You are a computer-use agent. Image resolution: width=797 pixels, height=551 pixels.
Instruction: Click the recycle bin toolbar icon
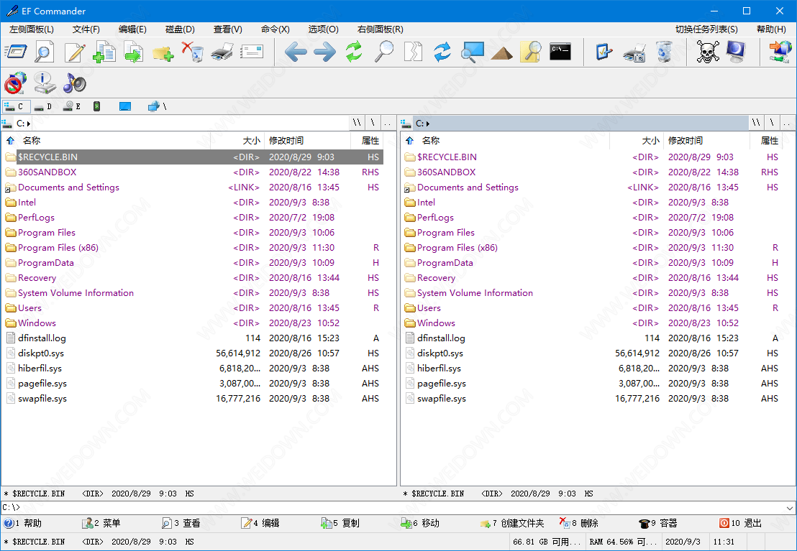pos(664,52)
